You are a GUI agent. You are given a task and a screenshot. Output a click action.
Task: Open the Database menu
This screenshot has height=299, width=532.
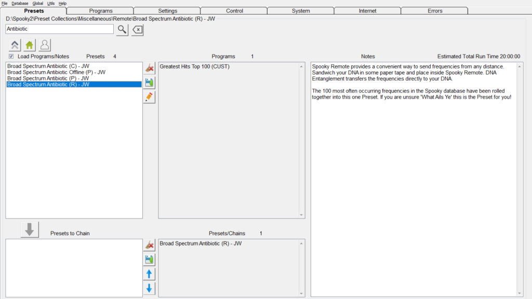coord(20,3)
